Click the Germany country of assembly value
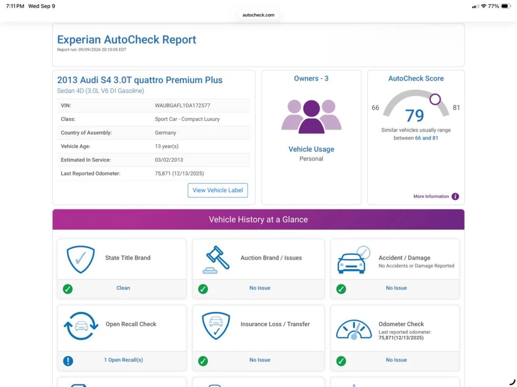 [166, 133]
